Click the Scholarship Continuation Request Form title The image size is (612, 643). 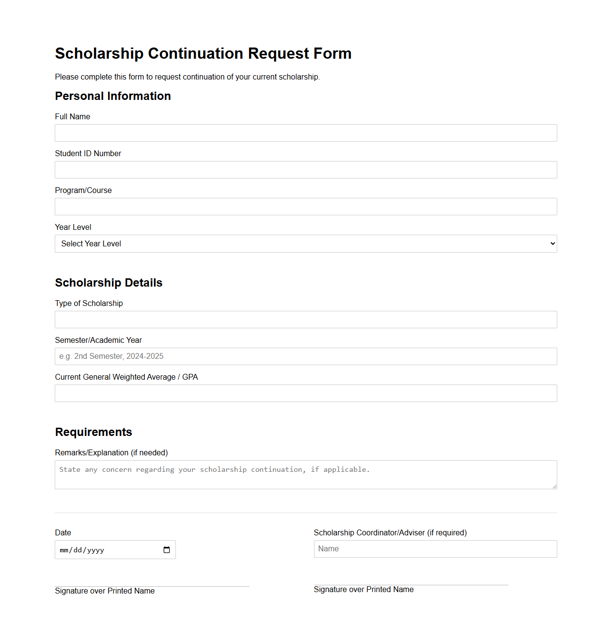203,53
